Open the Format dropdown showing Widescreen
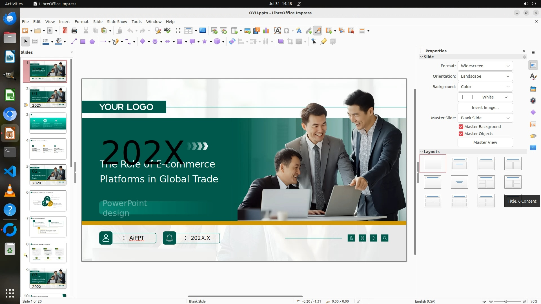 485,66
